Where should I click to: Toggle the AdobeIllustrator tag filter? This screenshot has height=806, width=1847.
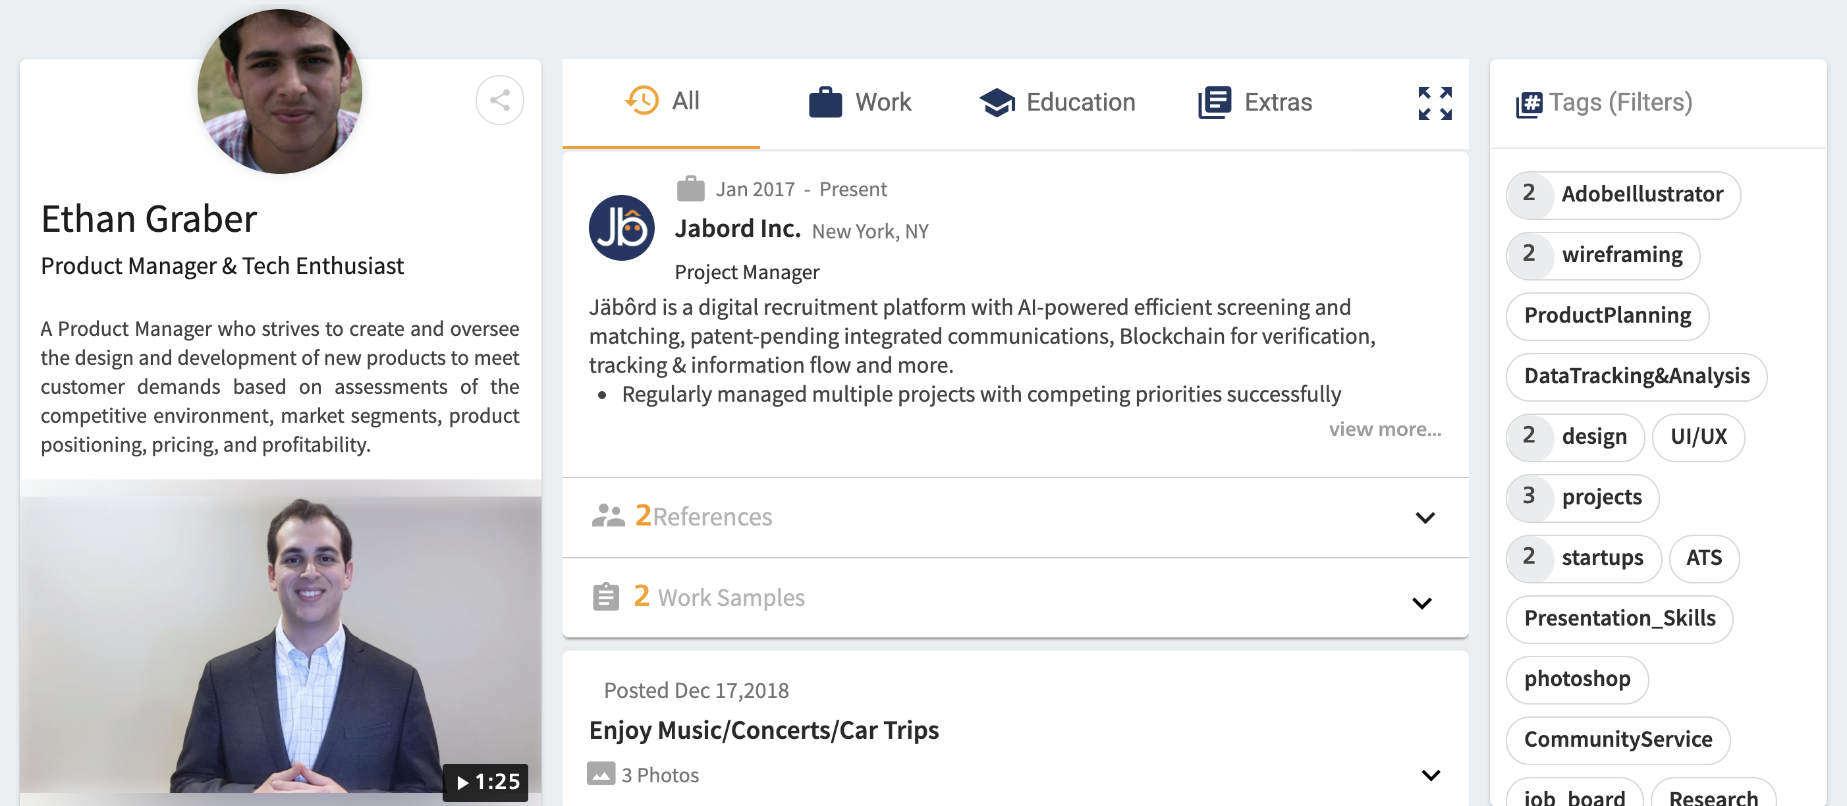(1622, 194)
